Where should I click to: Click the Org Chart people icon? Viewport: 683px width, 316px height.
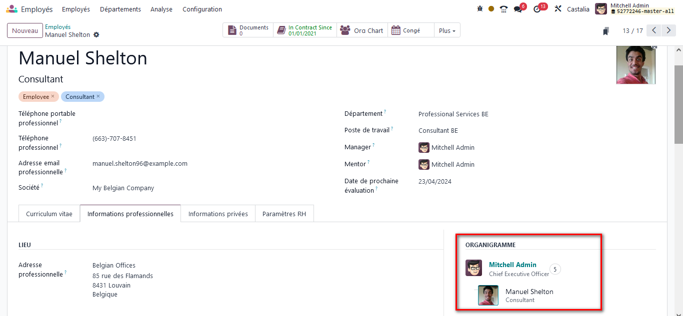[x=344, y=30]
